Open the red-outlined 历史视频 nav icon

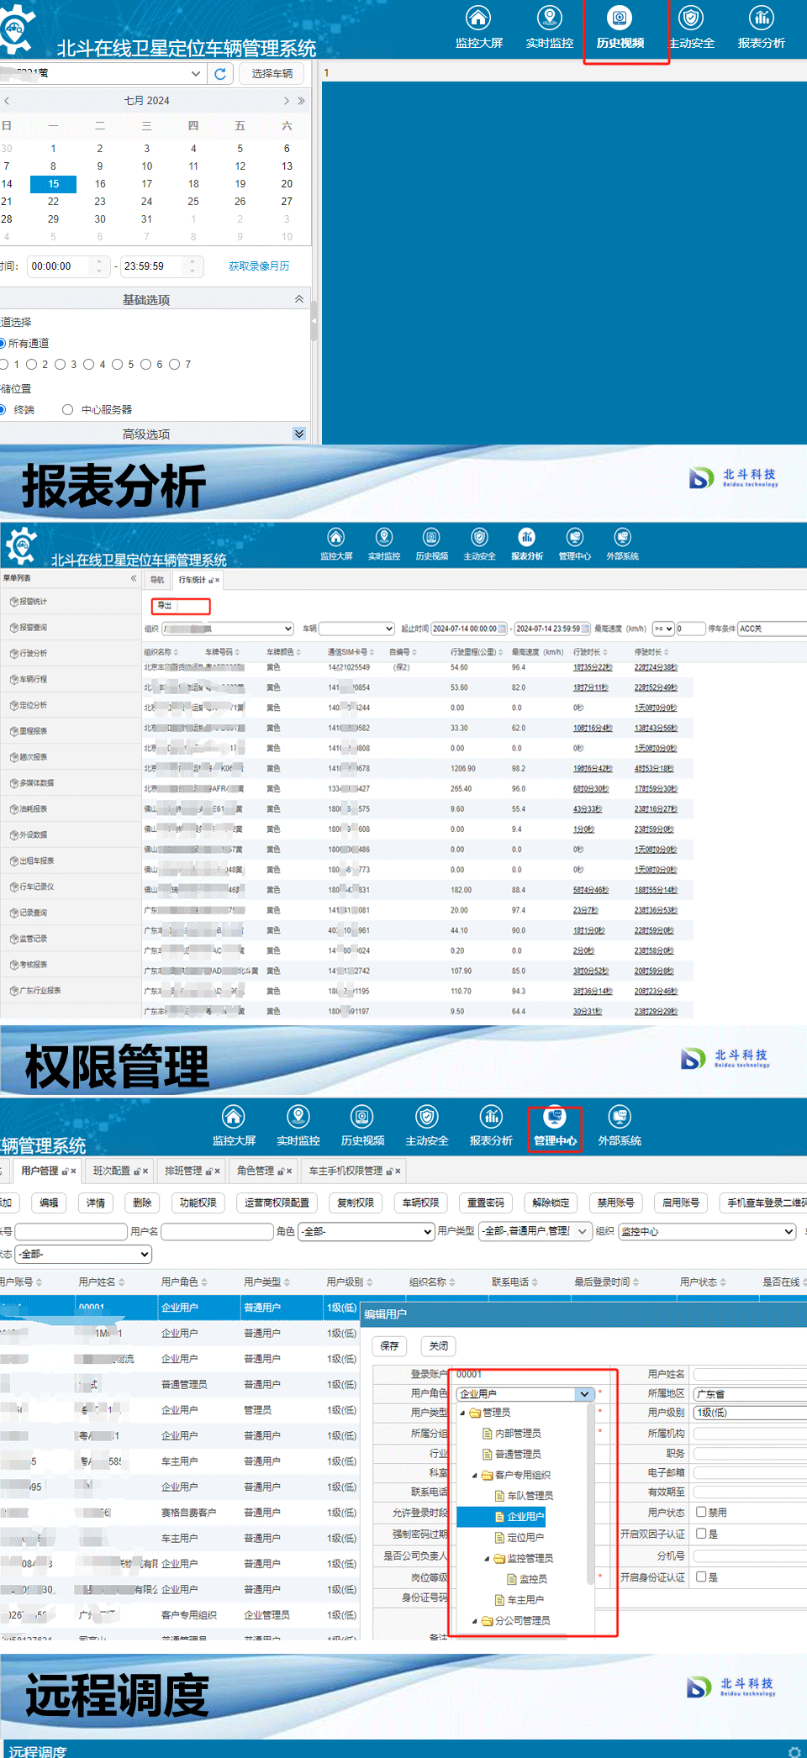tap(620, 27)
